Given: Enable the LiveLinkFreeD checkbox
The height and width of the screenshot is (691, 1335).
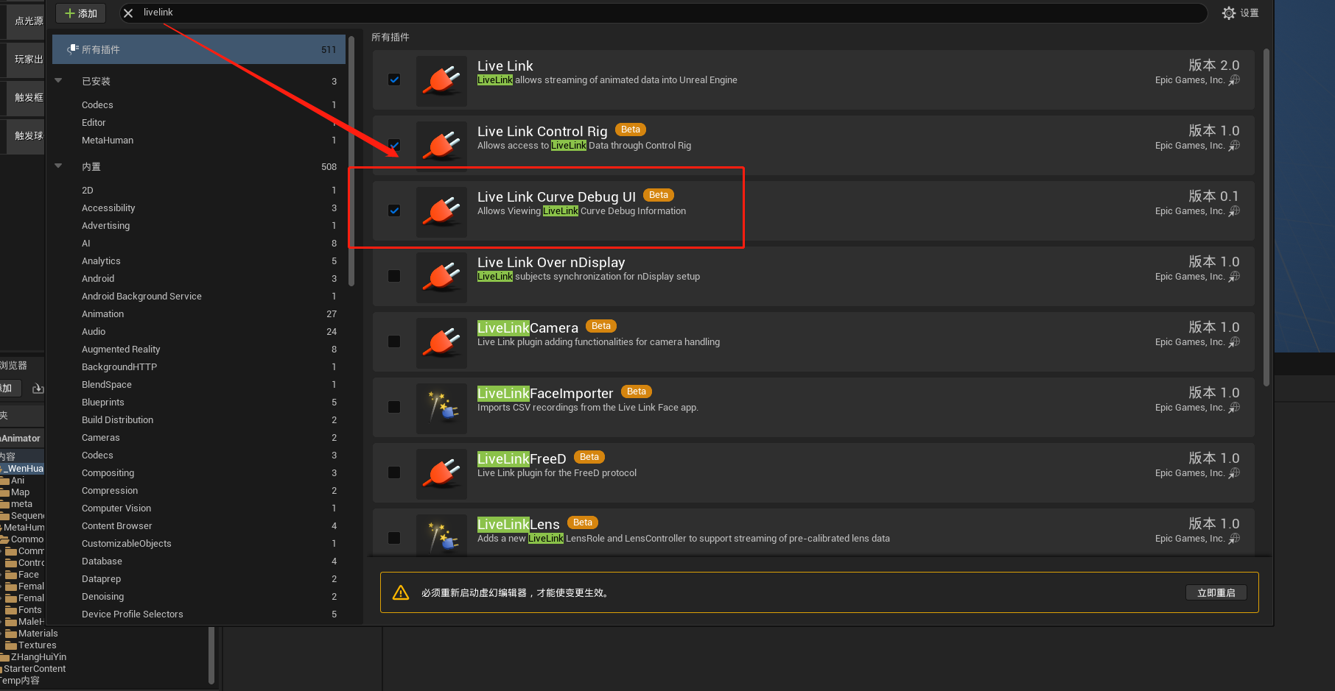Looking at the screenshot, I should click(394, 472).
